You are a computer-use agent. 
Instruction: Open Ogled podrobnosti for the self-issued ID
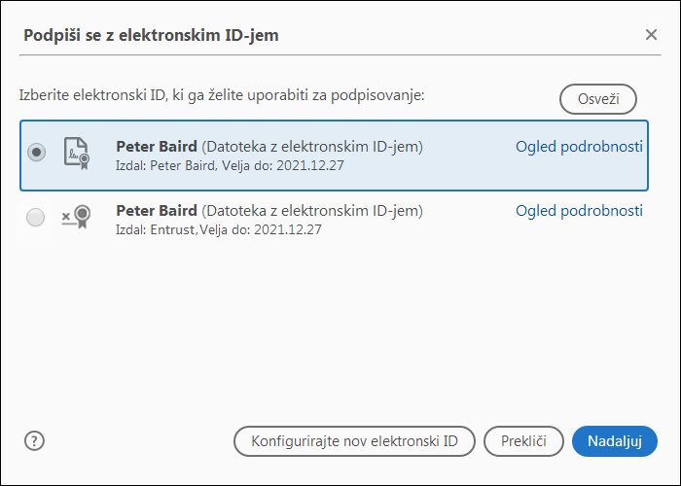click(579, 147)
